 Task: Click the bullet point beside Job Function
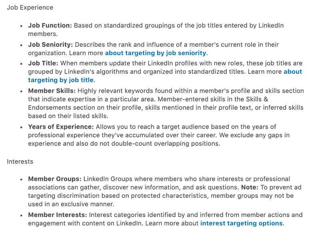(21, 26)
